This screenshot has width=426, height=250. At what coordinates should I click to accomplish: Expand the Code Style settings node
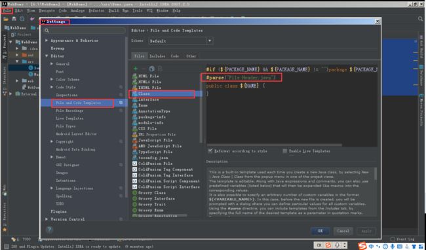(52, 87)
